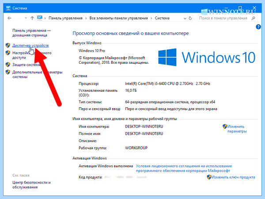Expand chevron after Панель управления breadcrumb
This screenshot has height=199, width=265.
tap(86, 18)
